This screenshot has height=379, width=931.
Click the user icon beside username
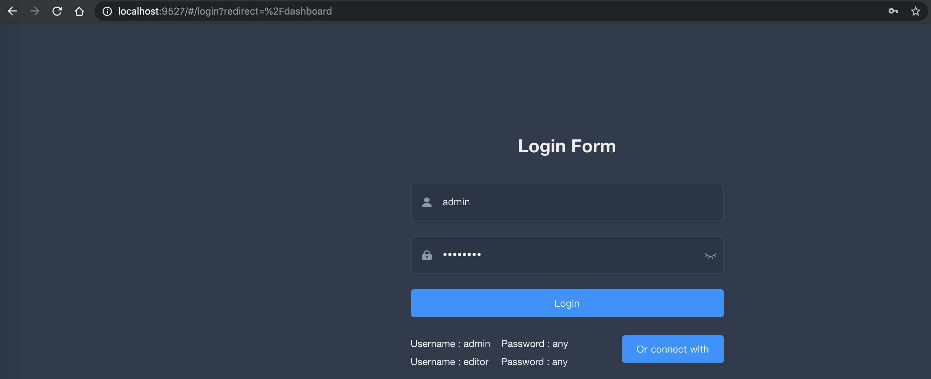pyautogui.click(x=427, y=202)
